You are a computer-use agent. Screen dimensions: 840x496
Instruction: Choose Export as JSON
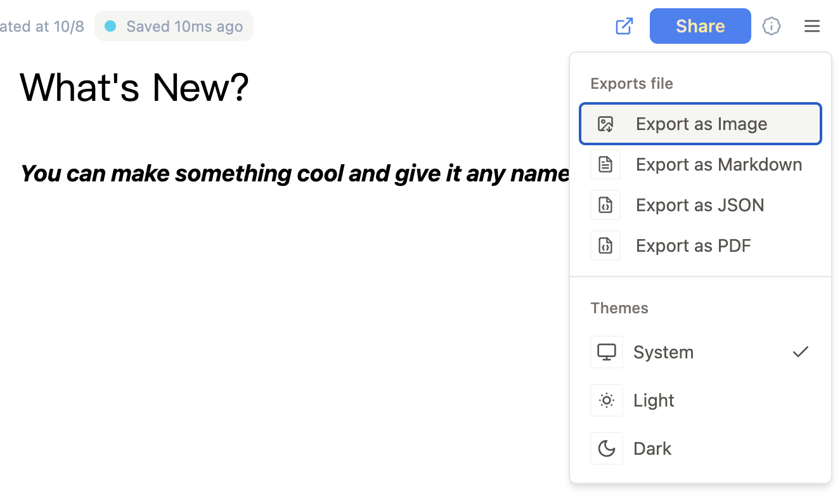[701, 205]
